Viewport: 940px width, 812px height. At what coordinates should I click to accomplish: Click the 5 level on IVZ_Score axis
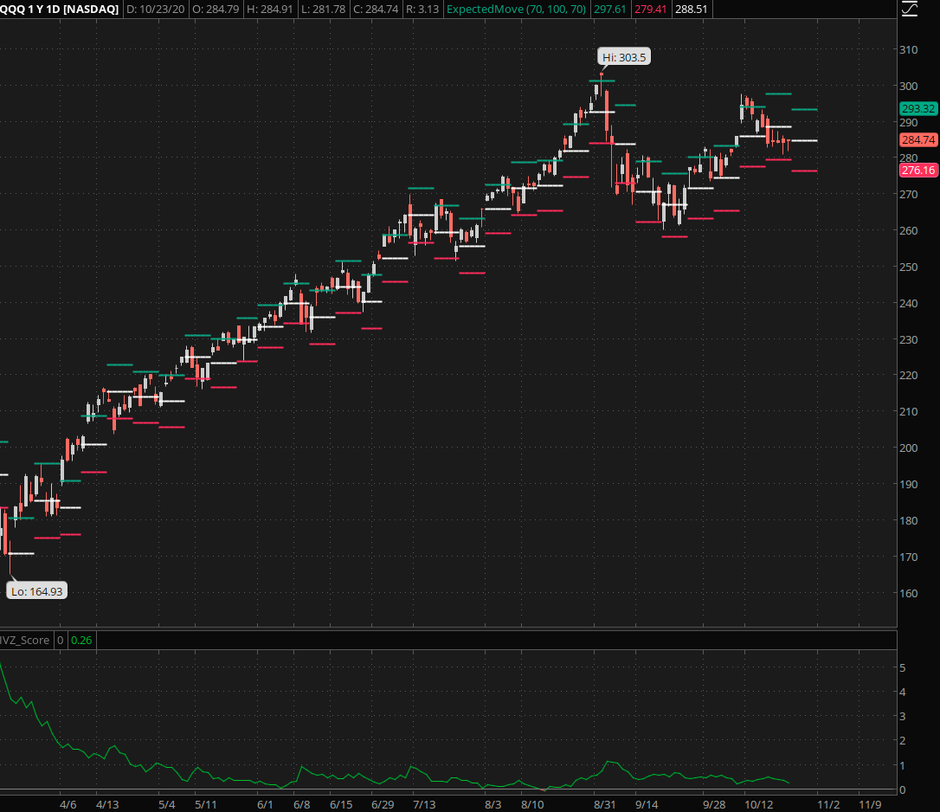[x=902, y=667]
